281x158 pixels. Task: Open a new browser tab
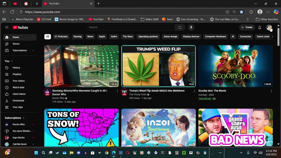coord(98,4)
